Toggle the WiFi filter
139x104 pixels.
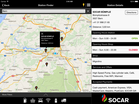(x=48, y=100)
